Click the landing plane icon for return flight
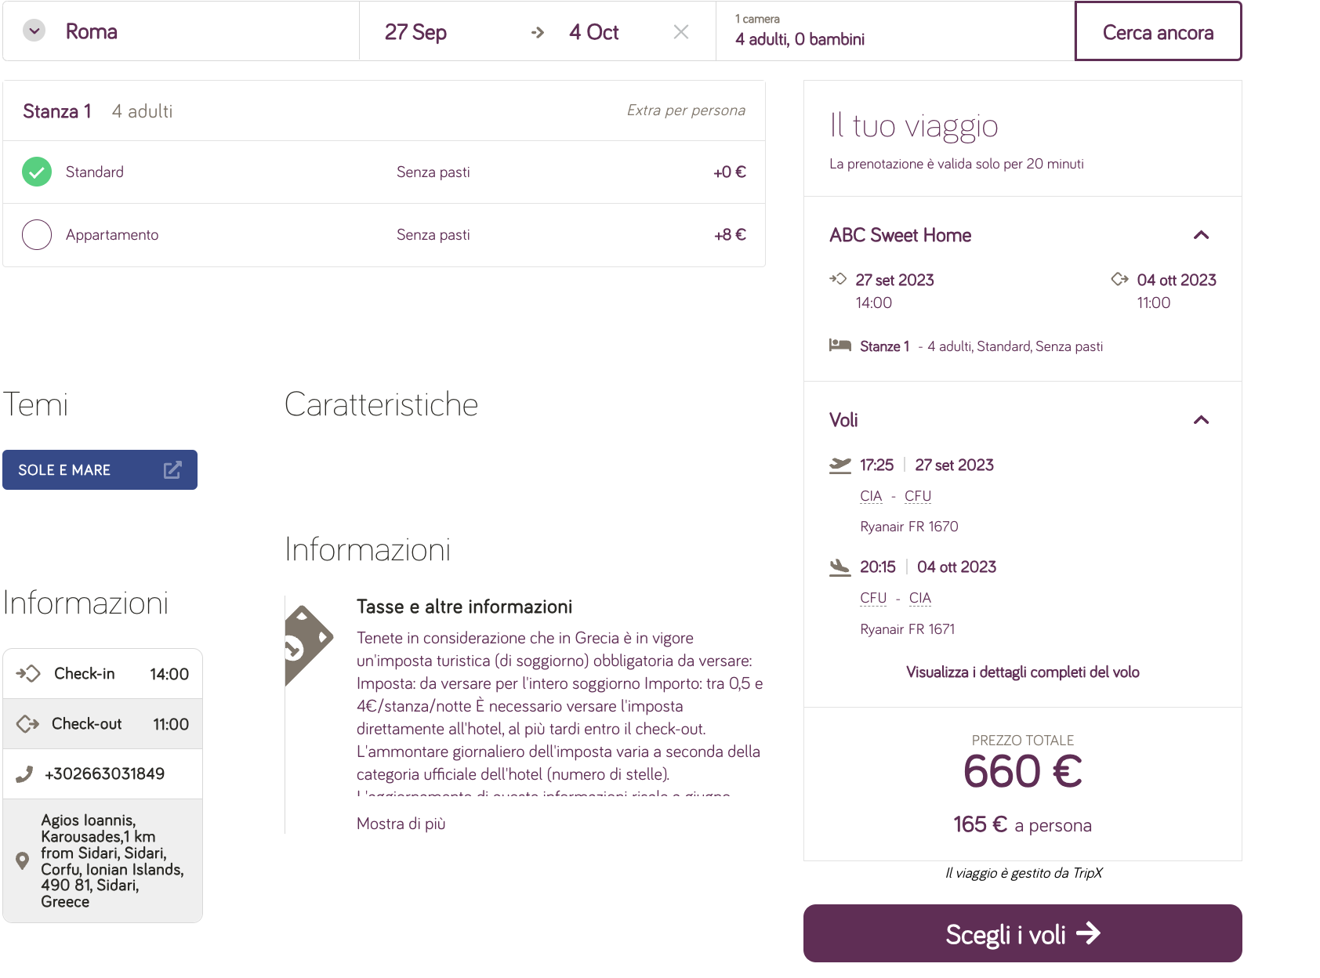Screen dimensions: 1320x978 840,567
